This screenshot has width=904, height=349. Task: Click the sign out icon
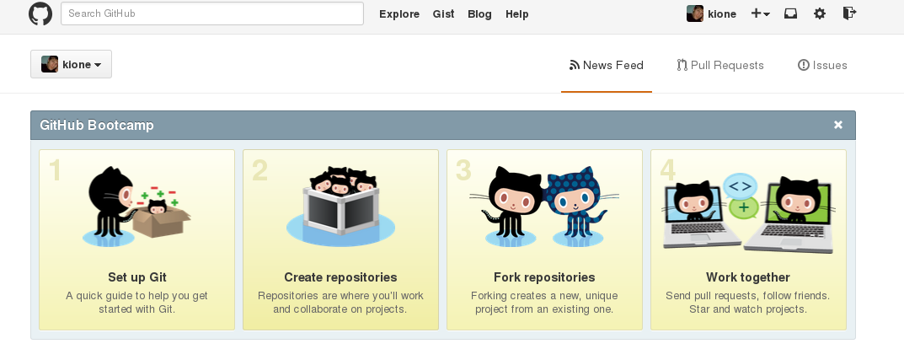tap(848, 13)
